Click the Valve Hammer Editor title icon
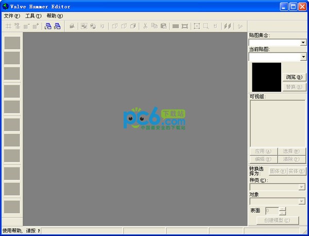 [x=6, y=6]
